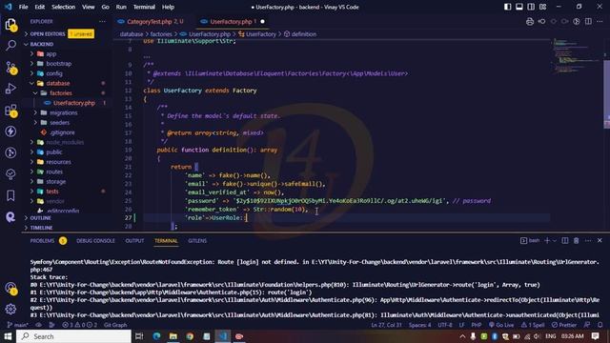This screenshot has width=610, height=343.
Task: Click the print icon in editor toolbar
Action: [530, 22]
